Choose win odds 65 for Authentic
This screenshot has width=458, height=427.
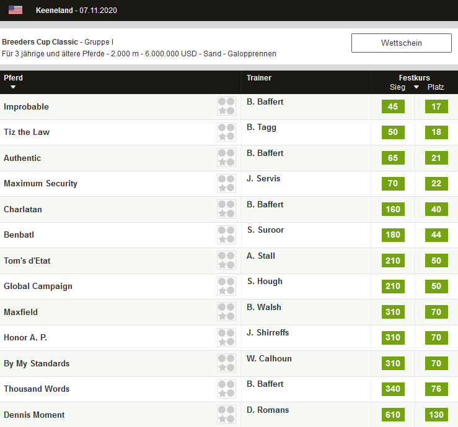pyautogui.click(x=393, y=158)
